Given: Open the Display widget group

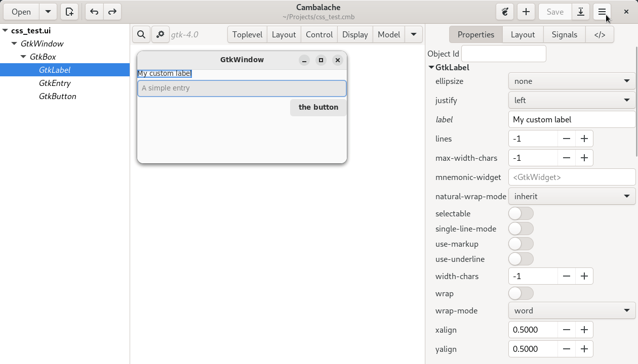Looking at the screenshot, I should [355, 34].
